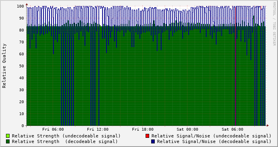The image size is (278, 147).
Task: Click the 0 value on the Y axis
Action: [x=23, y=126]
